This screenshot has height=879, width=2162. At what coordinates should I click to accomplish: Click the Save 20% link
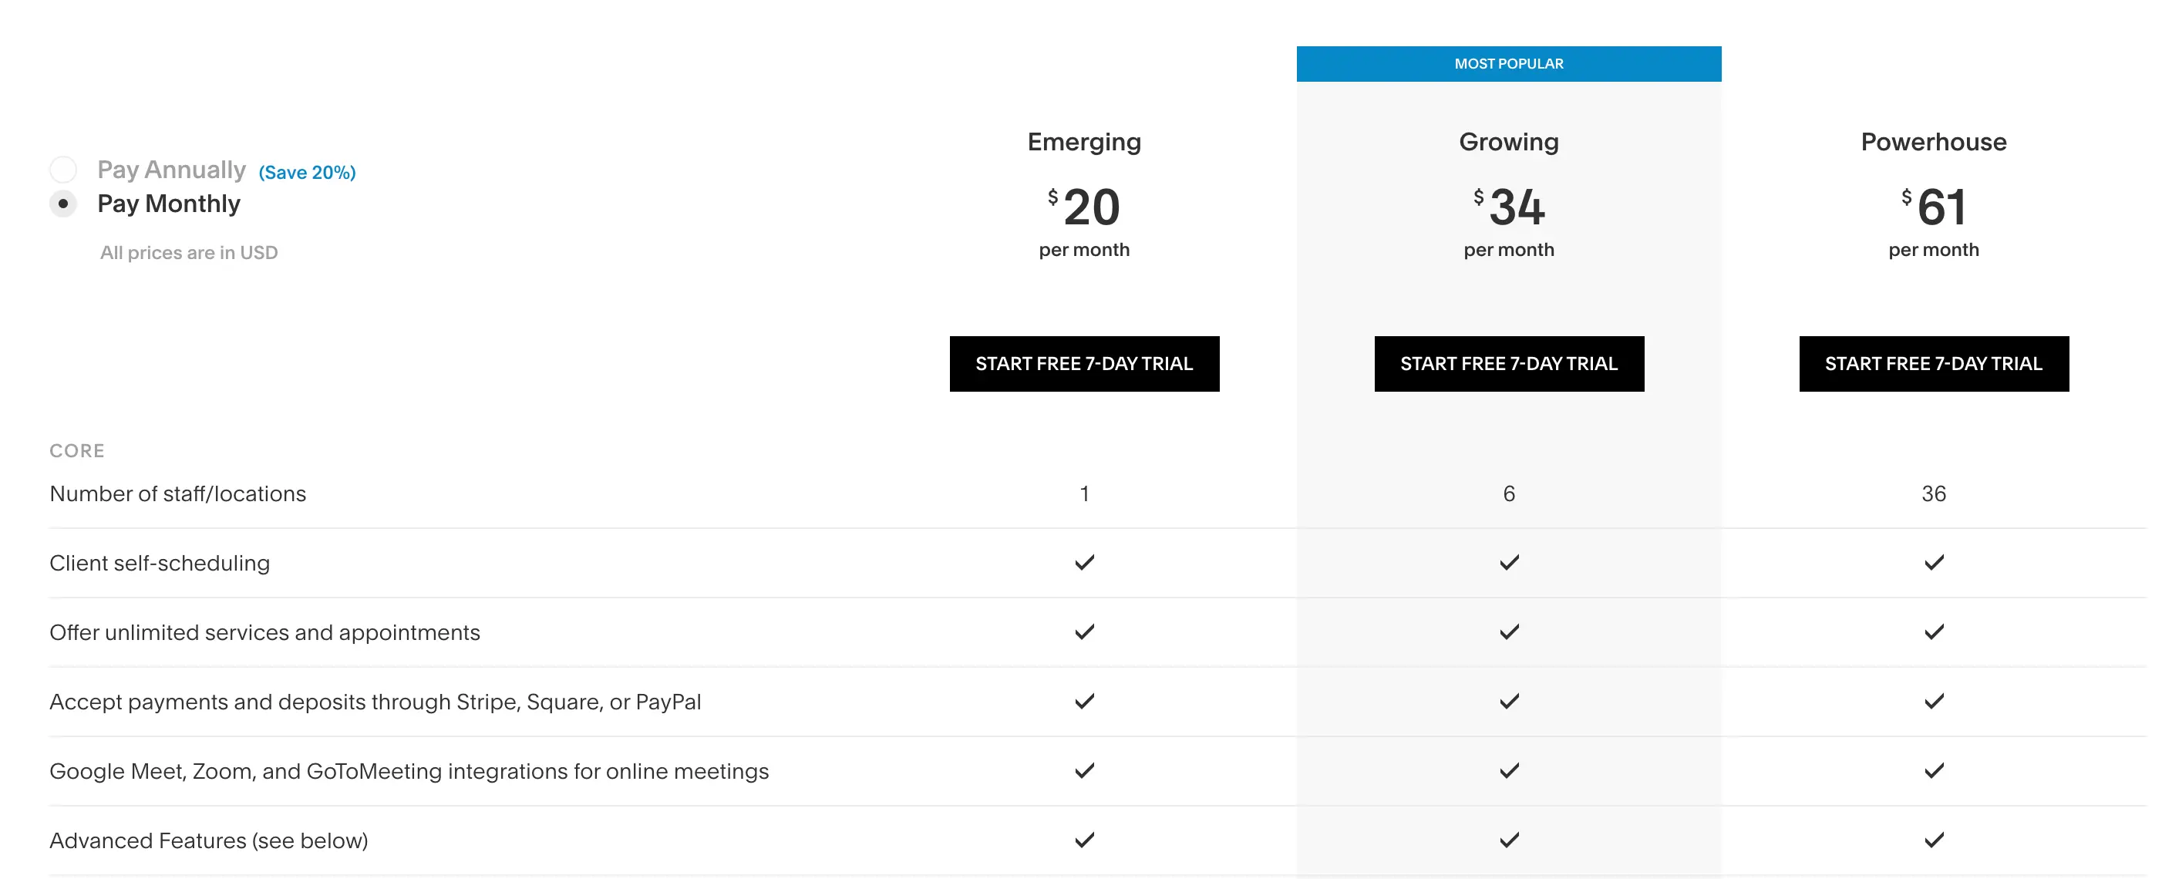click(x=306, y=172)
